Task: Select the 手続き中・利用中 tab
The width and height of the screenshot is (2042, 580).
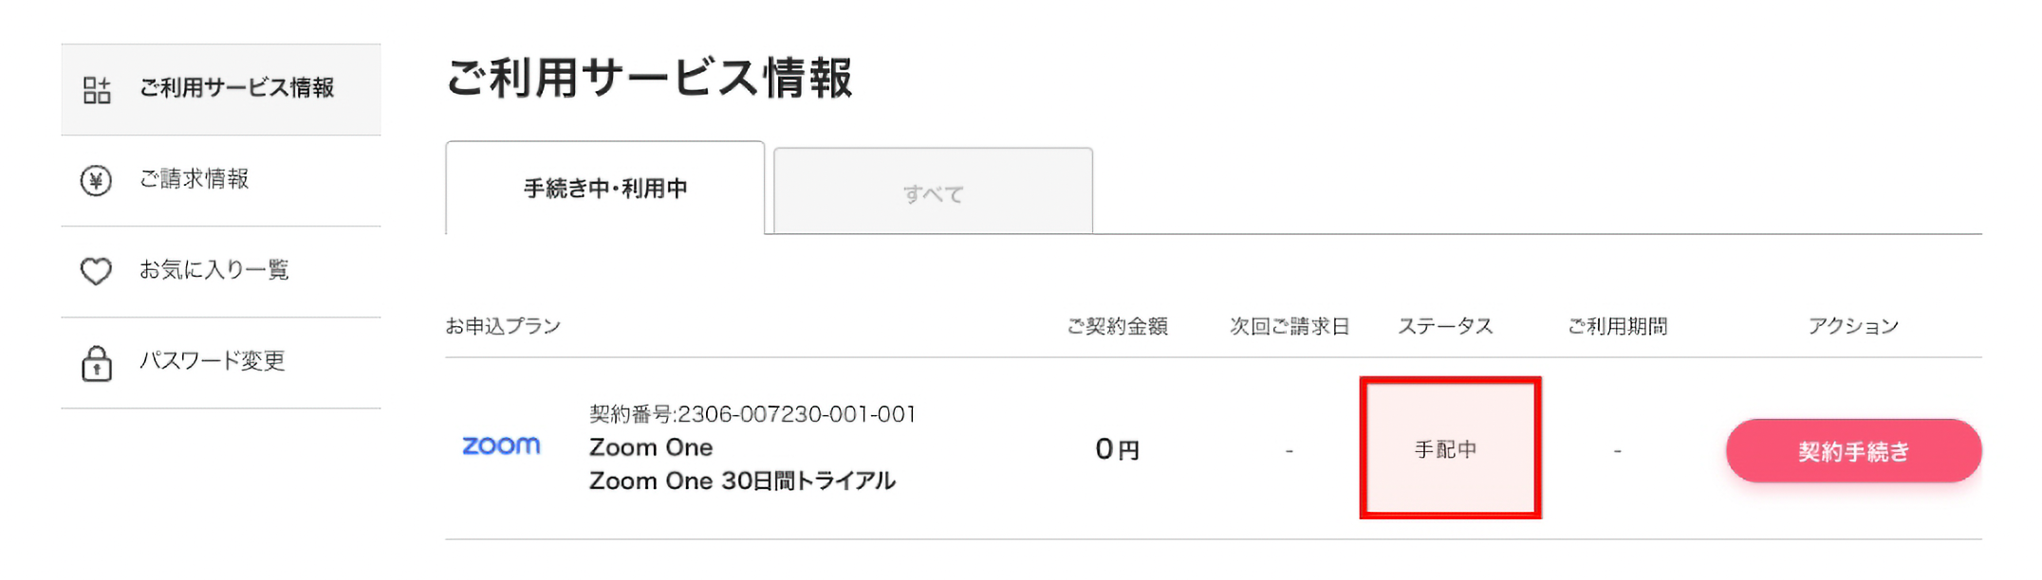Action: [605, 189]
